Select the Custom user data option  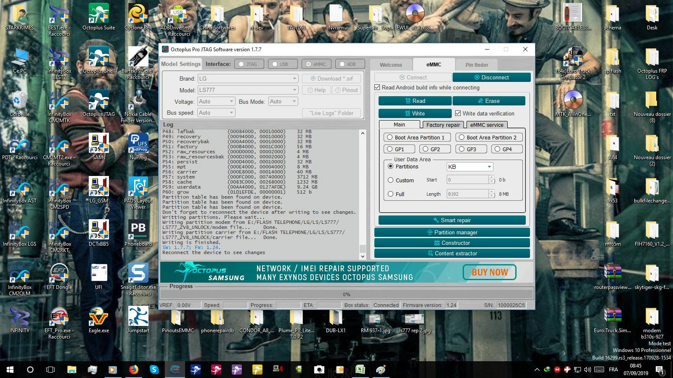point(391,180)
